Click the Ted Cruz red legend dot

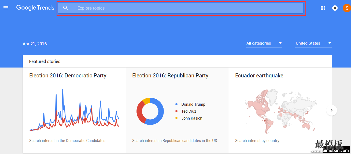pyautogui.click(x=176, y=111)
